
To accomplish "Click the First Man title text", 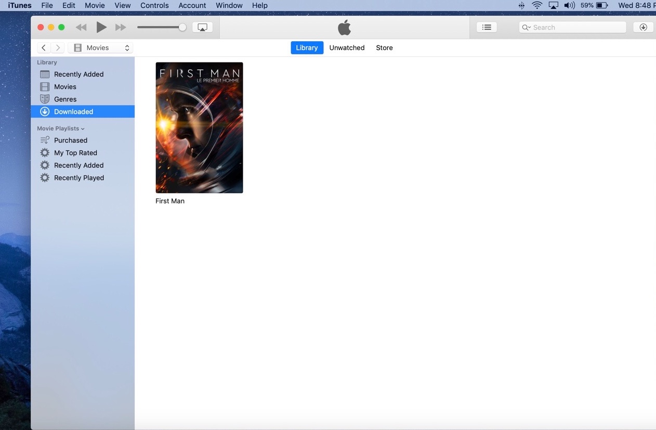I will [170, 201].
